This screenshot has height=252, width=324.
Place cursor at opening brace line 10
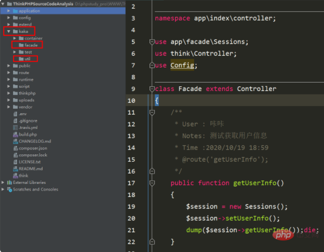pos(157,101)
